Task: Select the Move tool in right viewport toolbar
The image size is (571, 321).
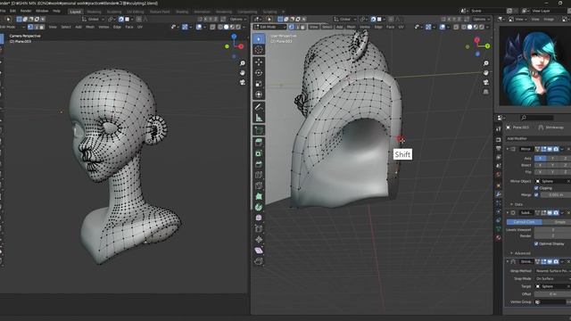Action: click(259, 62)
